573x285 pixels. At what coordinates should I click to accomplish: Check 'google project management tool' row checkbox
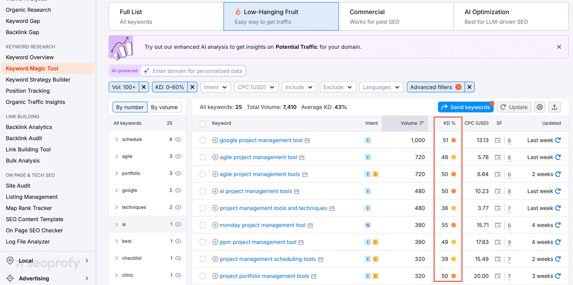(x=203, y=141)
